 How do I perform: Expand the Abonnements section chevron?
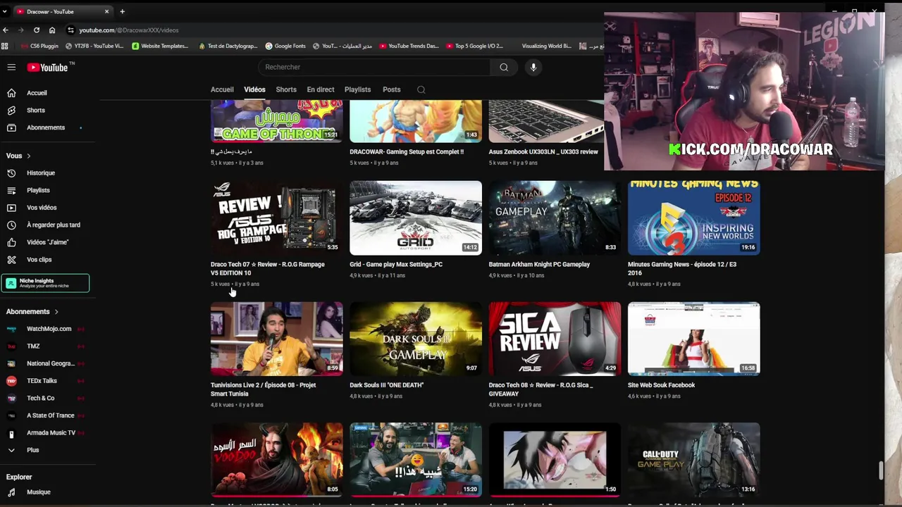coord(56,311)
